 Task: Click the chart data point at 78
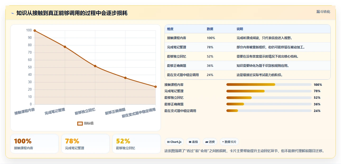click(x=65, y=47)
